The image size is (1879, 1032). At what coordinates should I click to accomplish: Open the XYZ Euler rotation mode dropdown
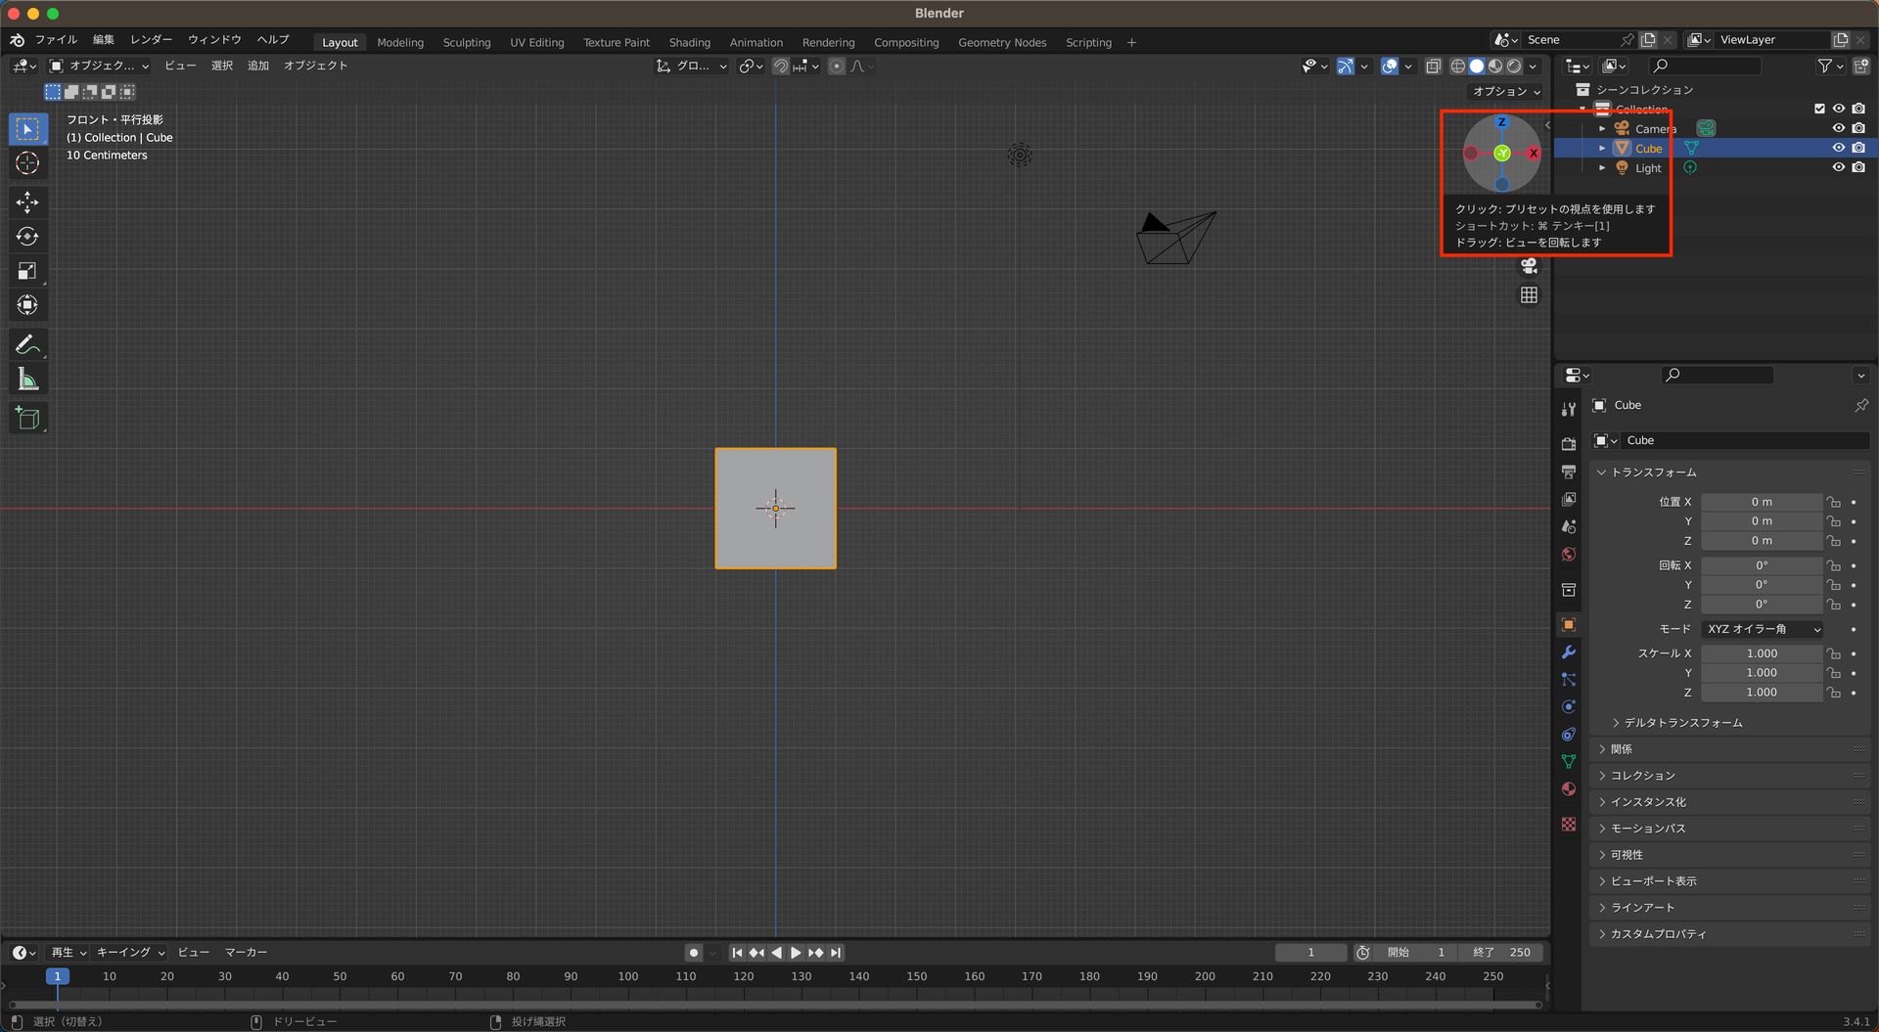pos(1762,629)
